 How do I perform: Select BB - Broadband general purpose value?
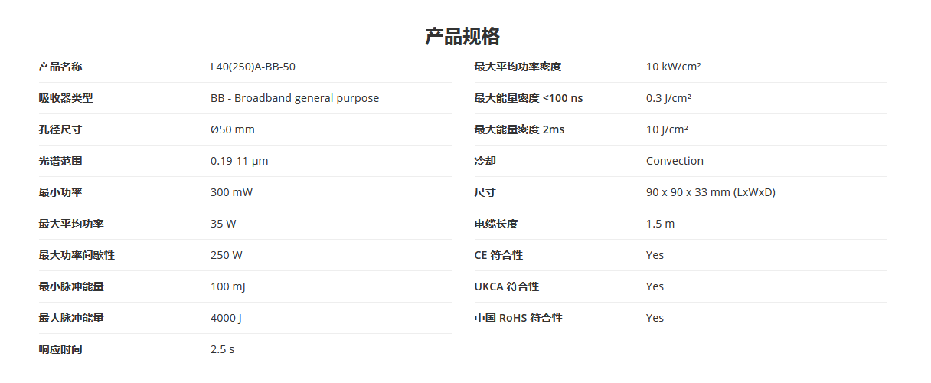(x=295, y=98)
